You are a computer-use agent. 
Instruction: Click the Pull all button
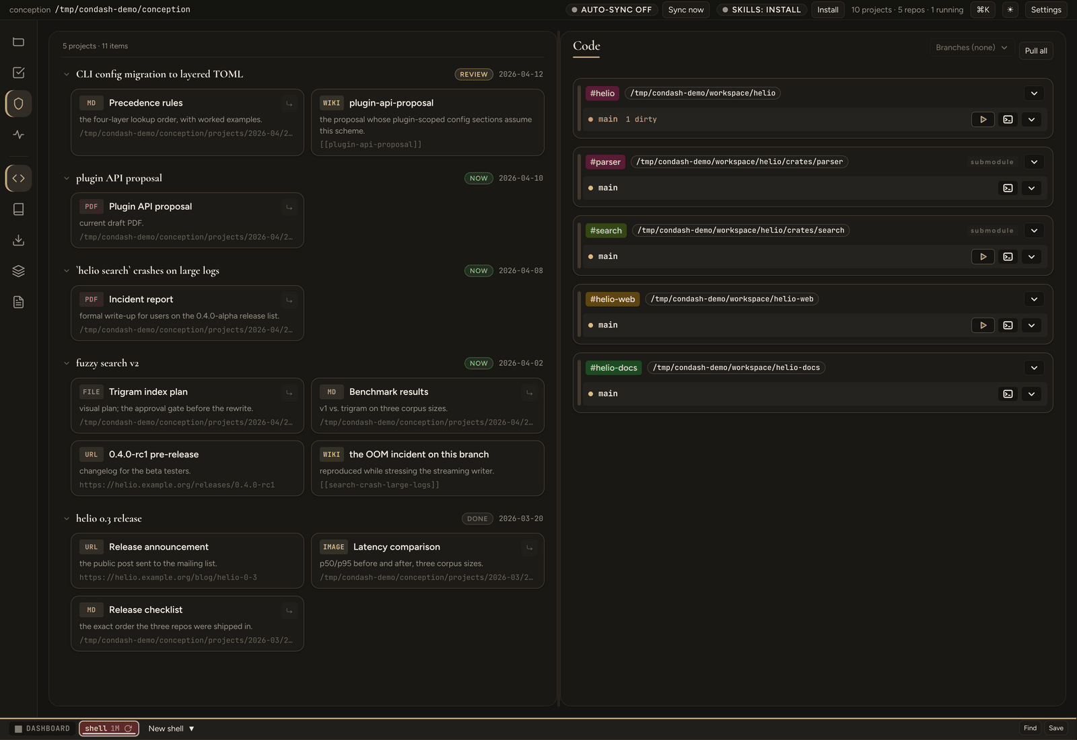coord(1035,50)
